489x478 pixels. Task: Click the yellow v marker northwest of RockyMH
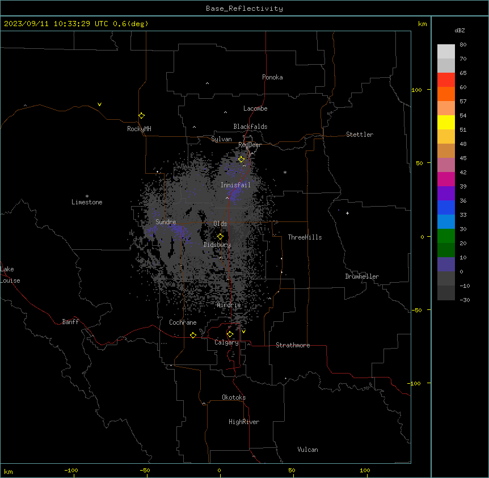[99, 104]
